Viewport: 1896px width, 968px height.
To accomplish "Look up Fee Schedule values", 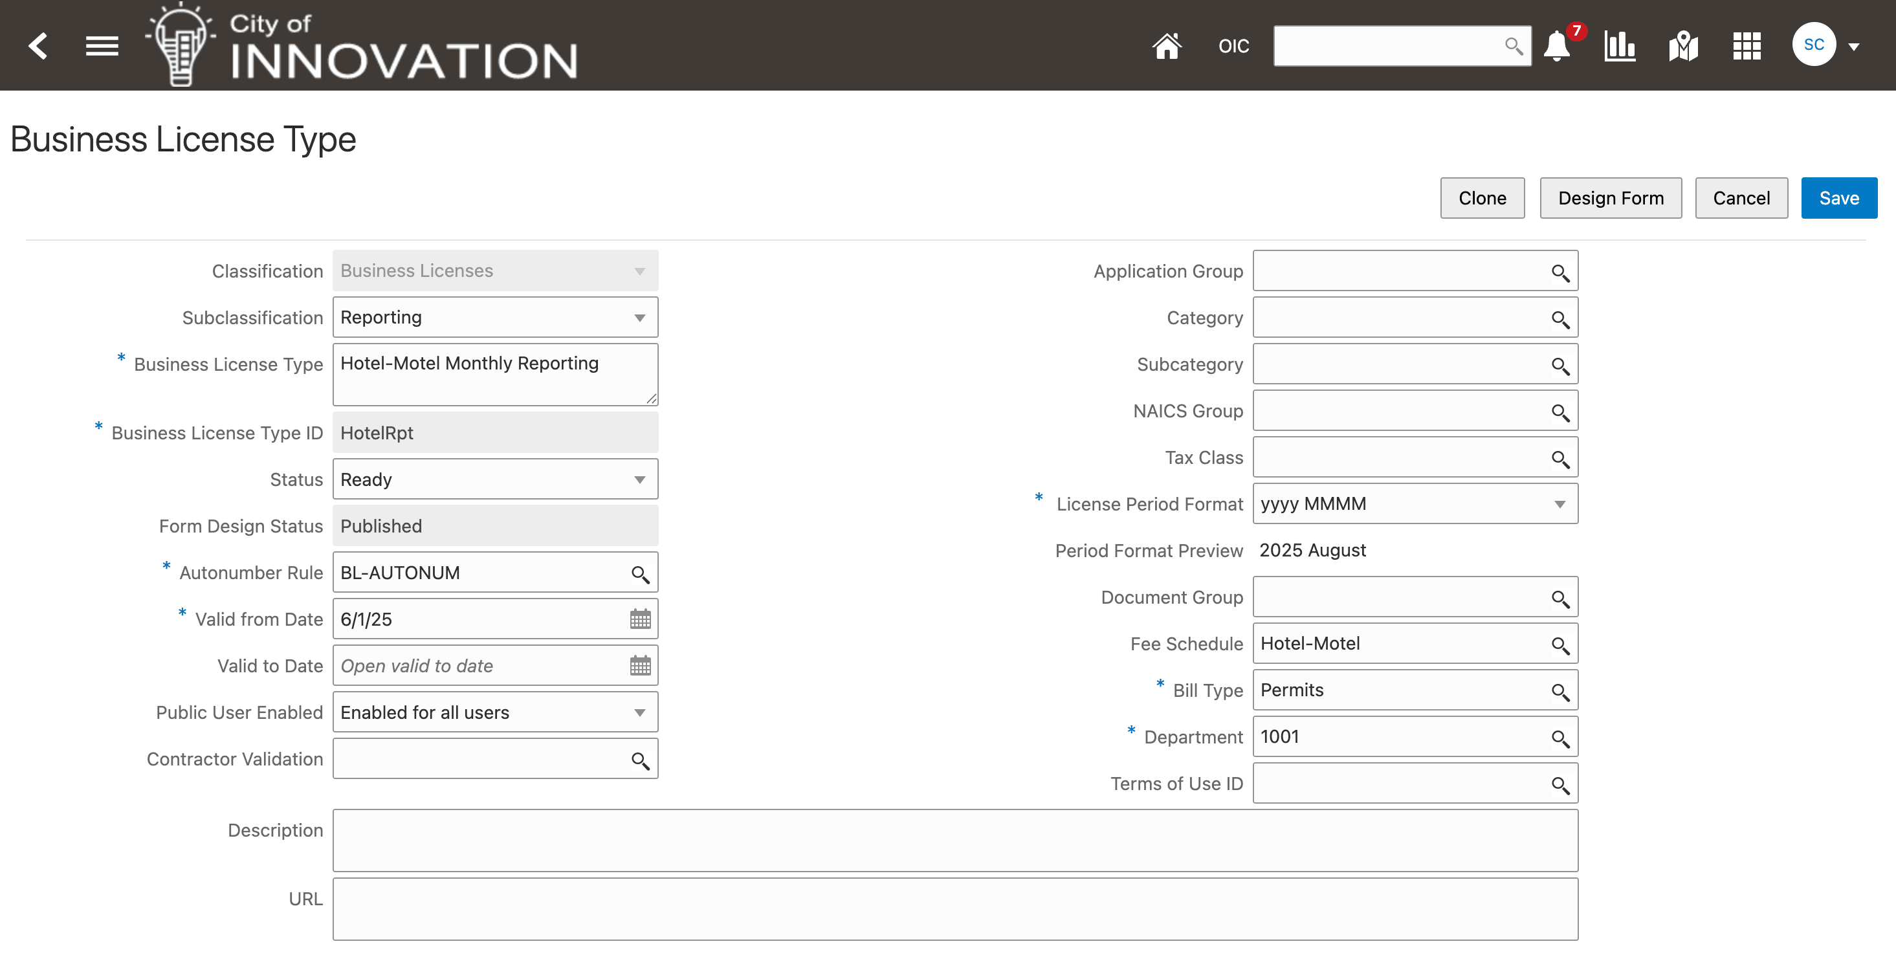I will 1560,644.
